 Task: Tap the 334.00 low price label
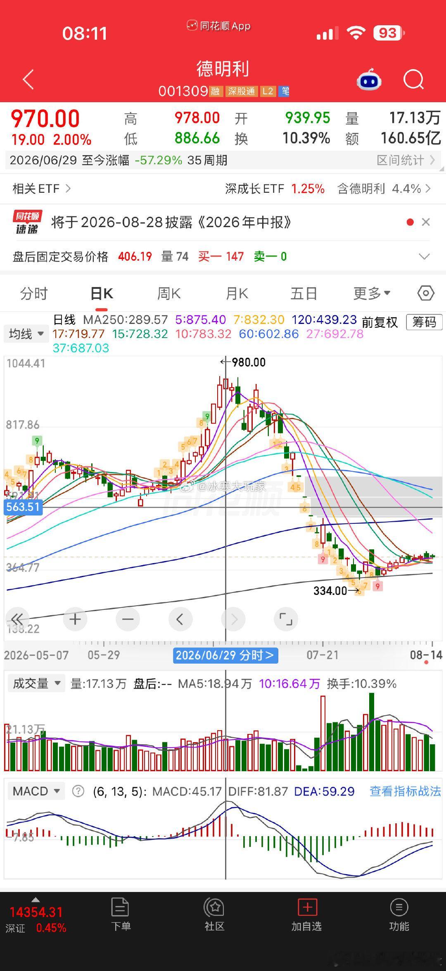pos(330,591)
